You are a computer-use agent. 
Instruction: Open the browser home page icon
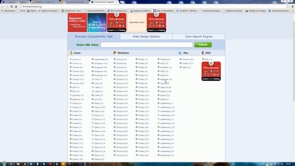click(x=16, y=6)
